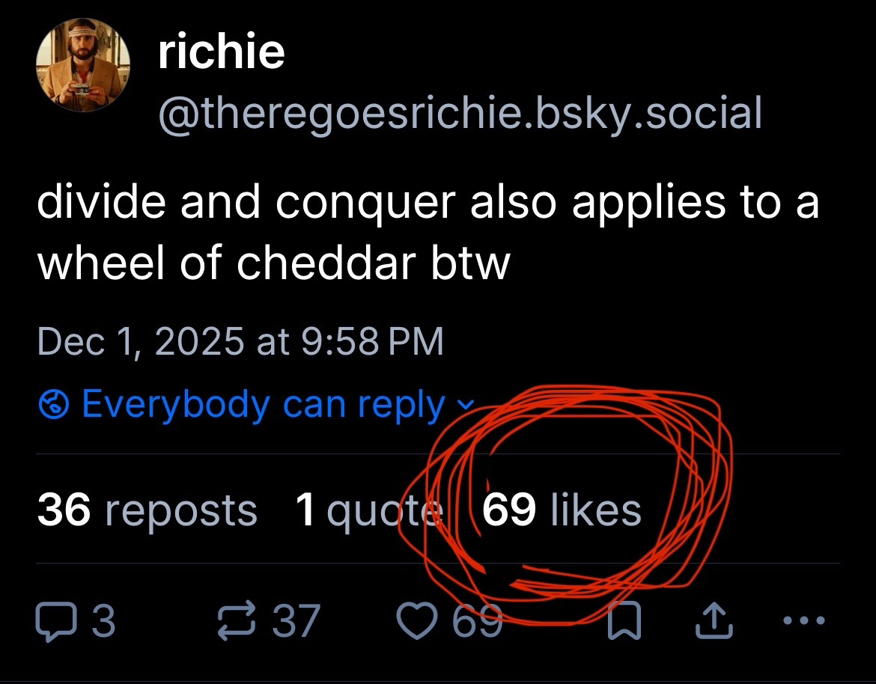The image size is (876, 684).
Task: Click the reply count number 3
Action: [104, 620]
